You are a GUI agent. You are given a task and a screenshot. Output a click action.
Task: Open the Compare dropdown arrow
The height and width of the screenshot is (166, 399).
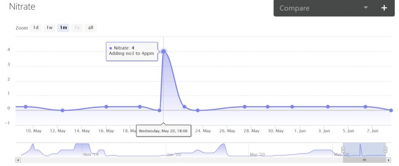pos(365,8)
